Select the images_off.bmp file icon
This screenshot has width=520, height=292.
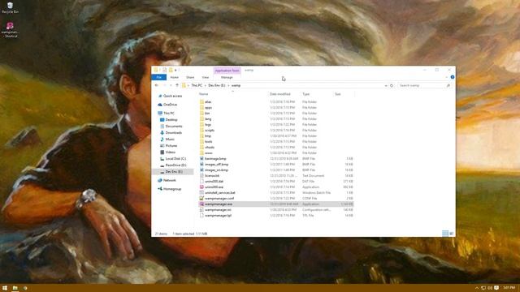(201, 165)
